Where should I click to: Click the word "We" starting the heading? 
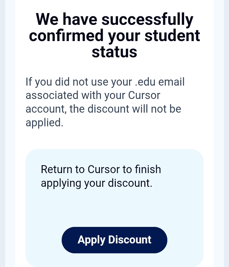point(46,20)
